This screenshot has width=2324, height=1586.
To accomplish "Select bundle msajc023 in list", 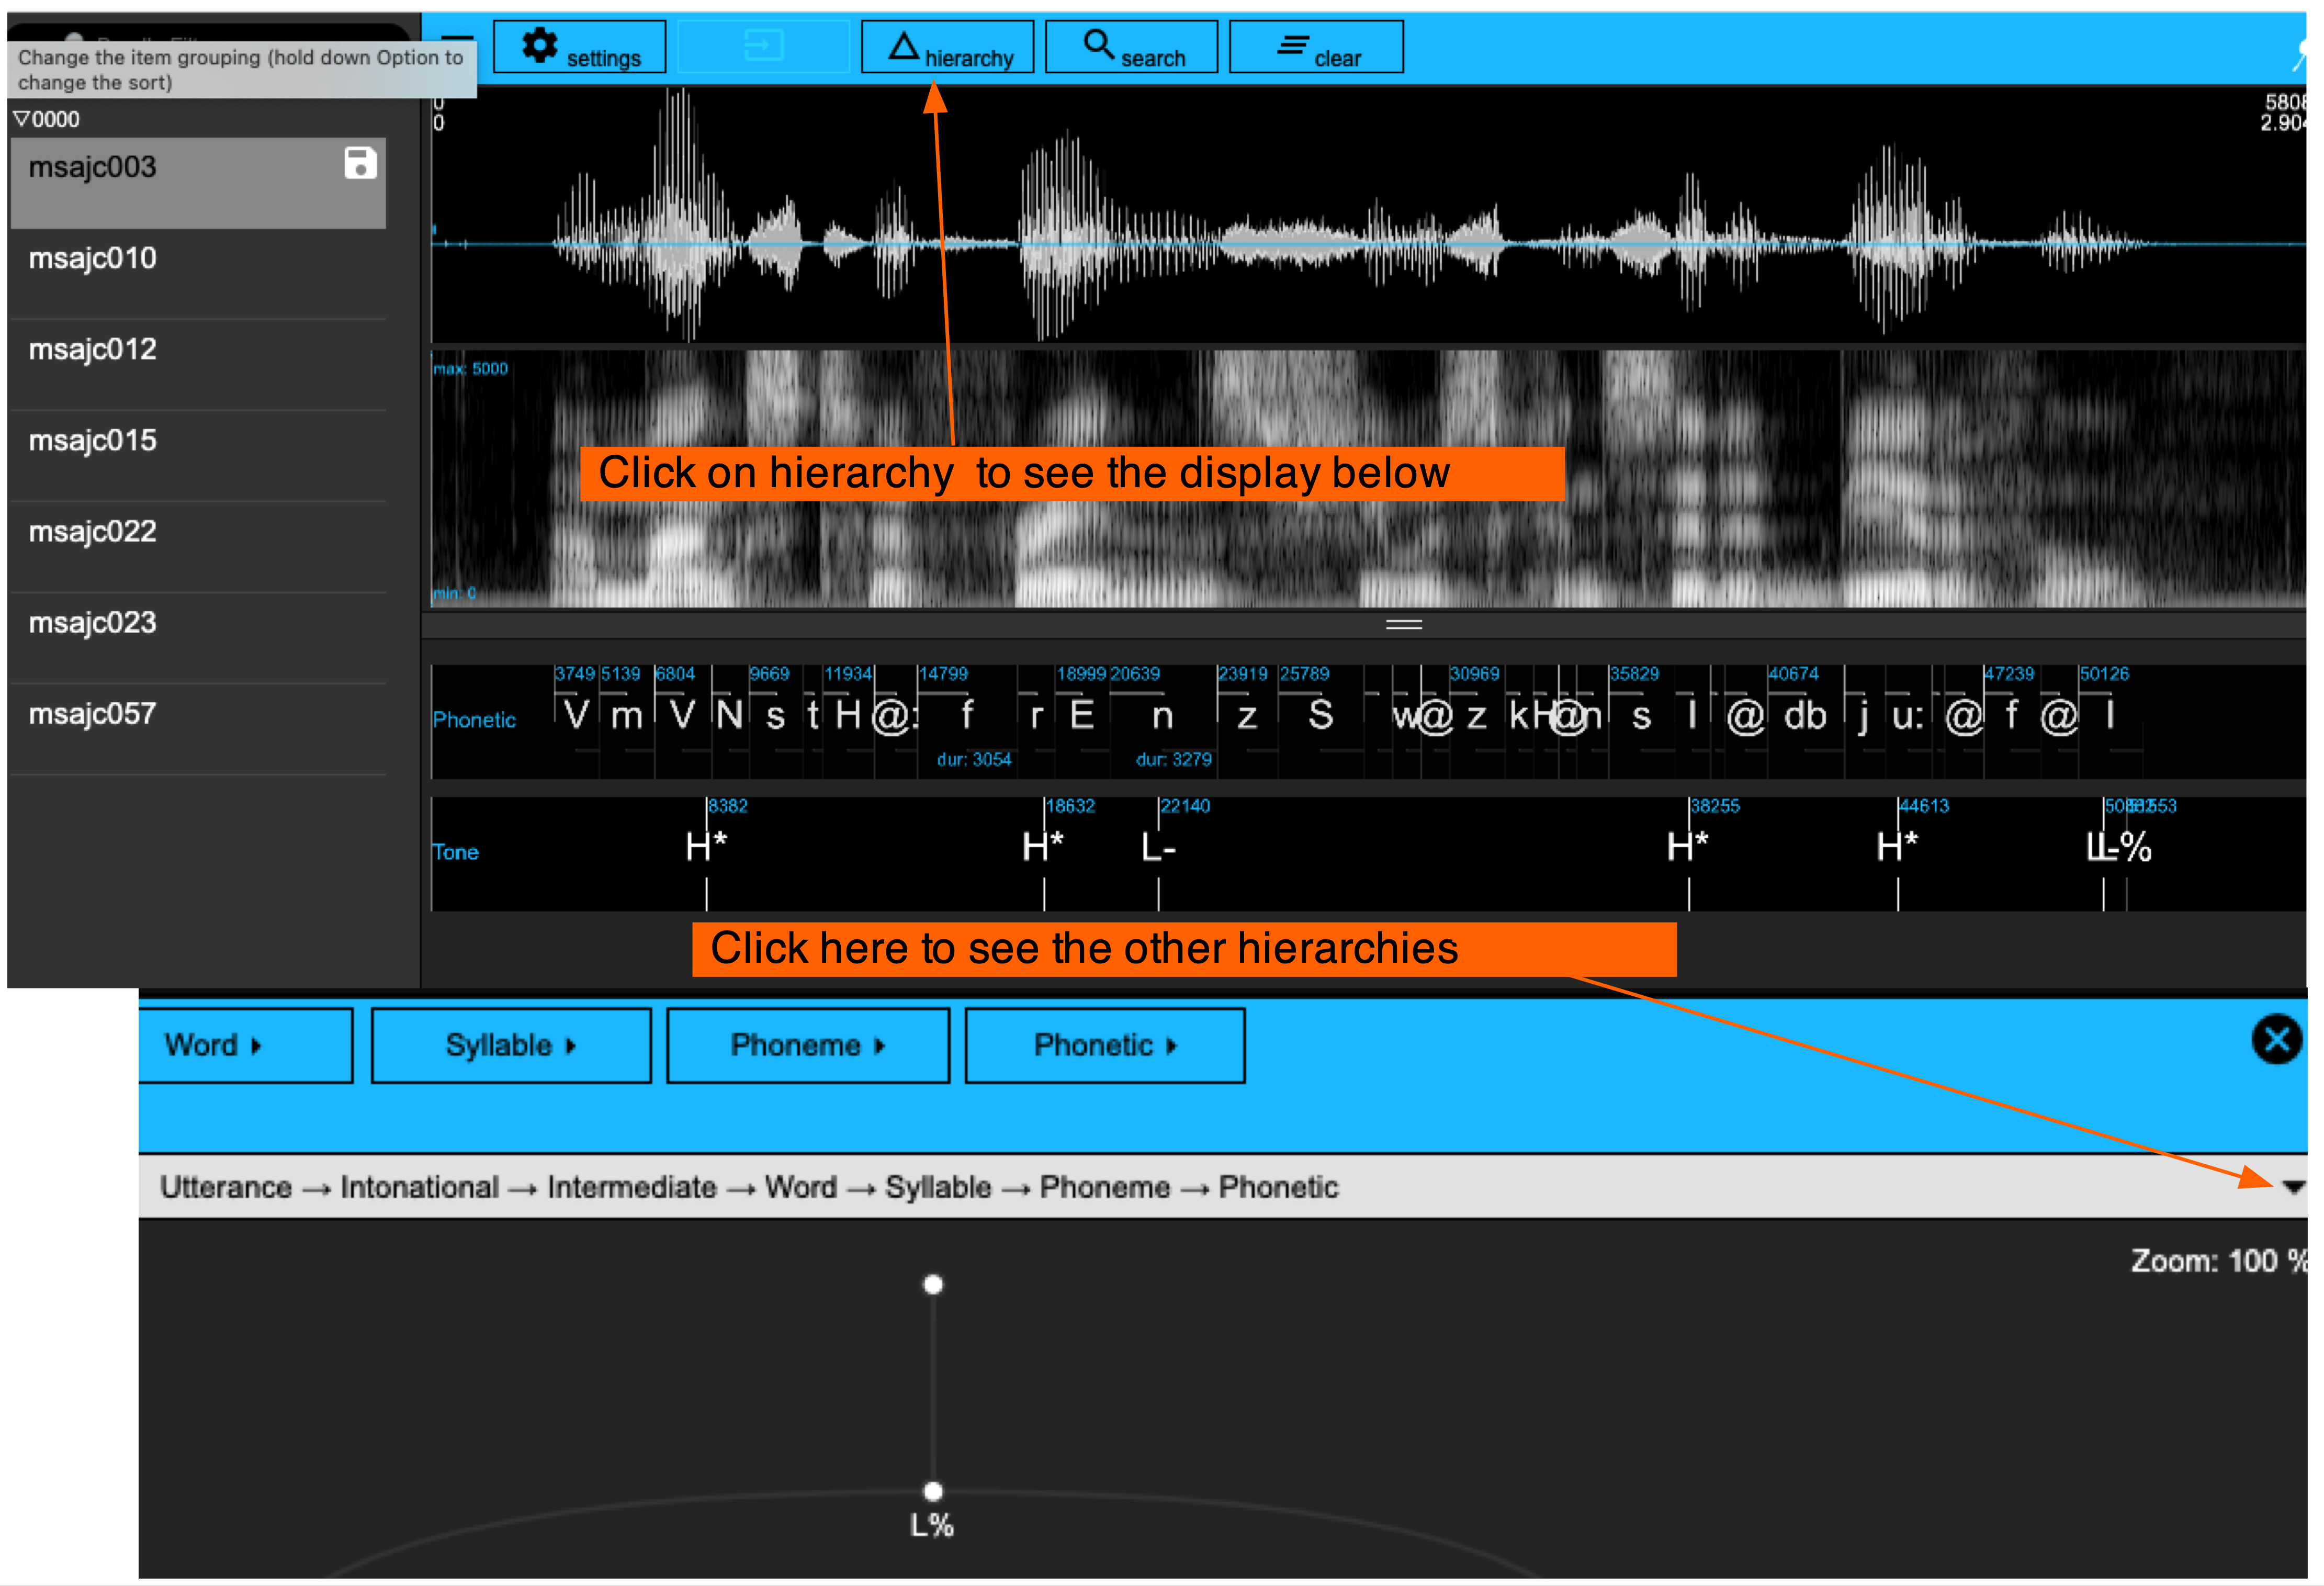I will click(x=93, y=622).
